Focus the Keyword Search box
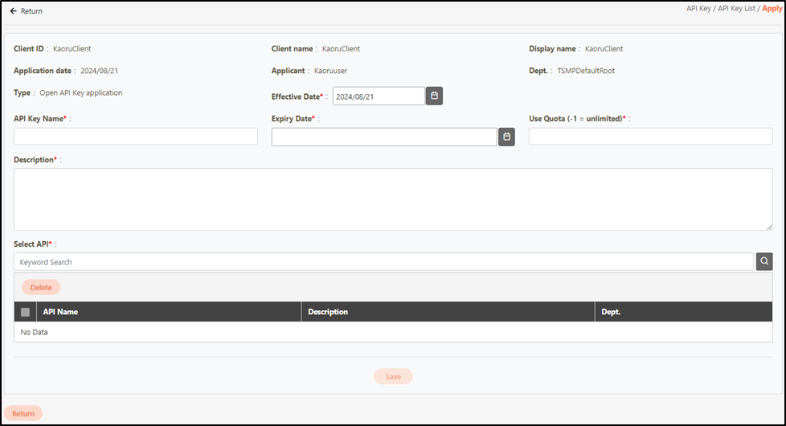The width and height of the screenshot is (786, 426). [383, 262]
